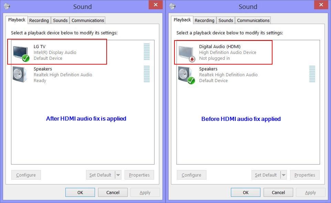The height and width of the screenshot is (203, 331).
Task: Click 'Intel(R) Display Audio' text
Action: tap(55, 52)
